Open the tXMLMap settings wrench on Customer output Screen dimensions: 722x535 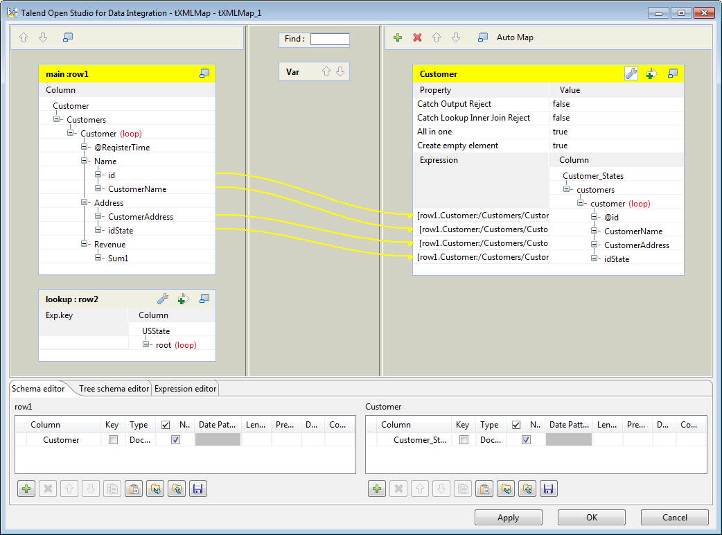(631, 73)
